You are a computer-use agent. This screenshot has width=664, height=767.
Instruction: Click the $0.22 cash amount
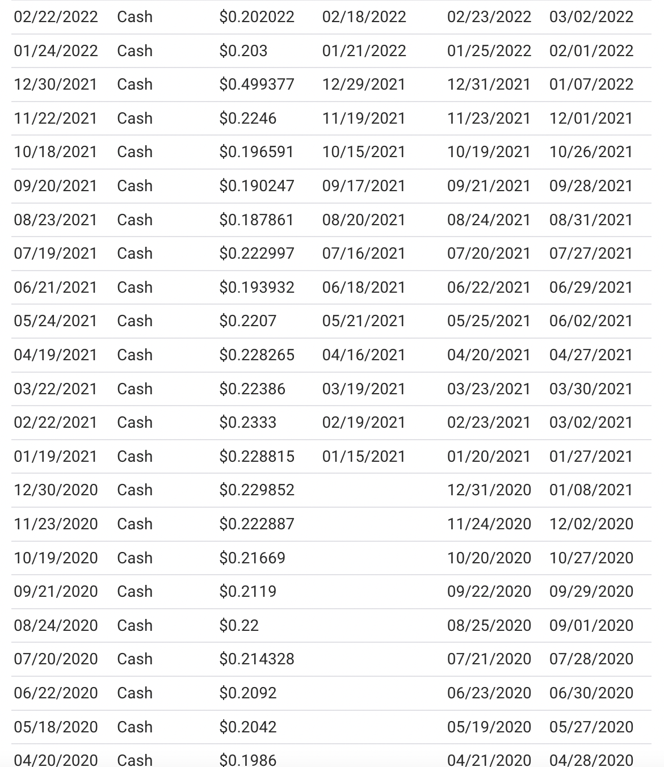point(239,625)
